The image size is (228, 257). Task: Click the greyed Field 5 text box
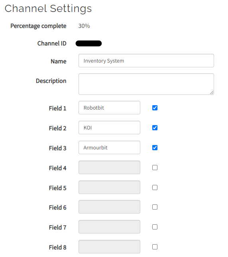coord(109,187)
